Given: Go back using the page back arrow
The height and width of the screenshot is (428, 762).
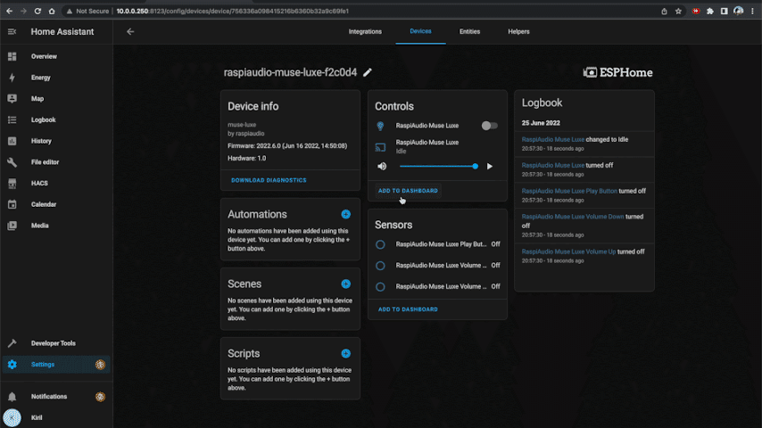Looking at the screenshot, I should pos(130,31).
